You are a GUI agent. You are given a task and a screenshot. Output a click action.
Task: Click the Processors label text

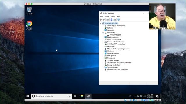(111, 58)
